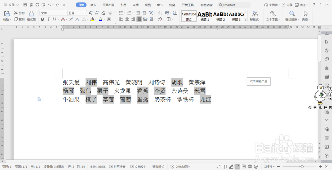Click the zoom slider handle in status bar
Image resolution: width=332 pixels, height=170 pixels.
tap(302, 167)
